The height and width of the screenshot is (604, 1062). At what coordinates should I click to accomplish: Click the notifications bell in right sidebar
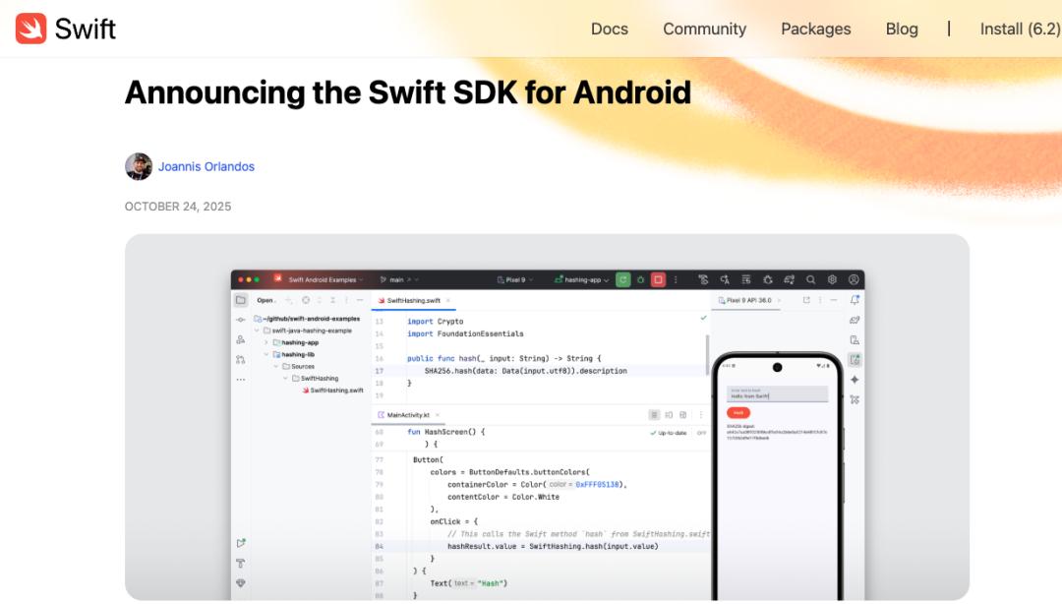coord(855,300)
